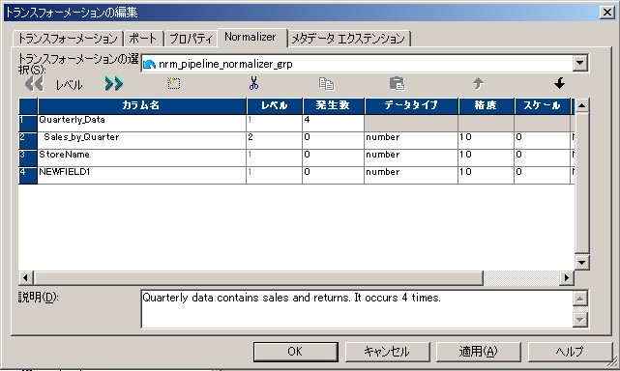Switch to the ポート tab

[x=143, y=39]
